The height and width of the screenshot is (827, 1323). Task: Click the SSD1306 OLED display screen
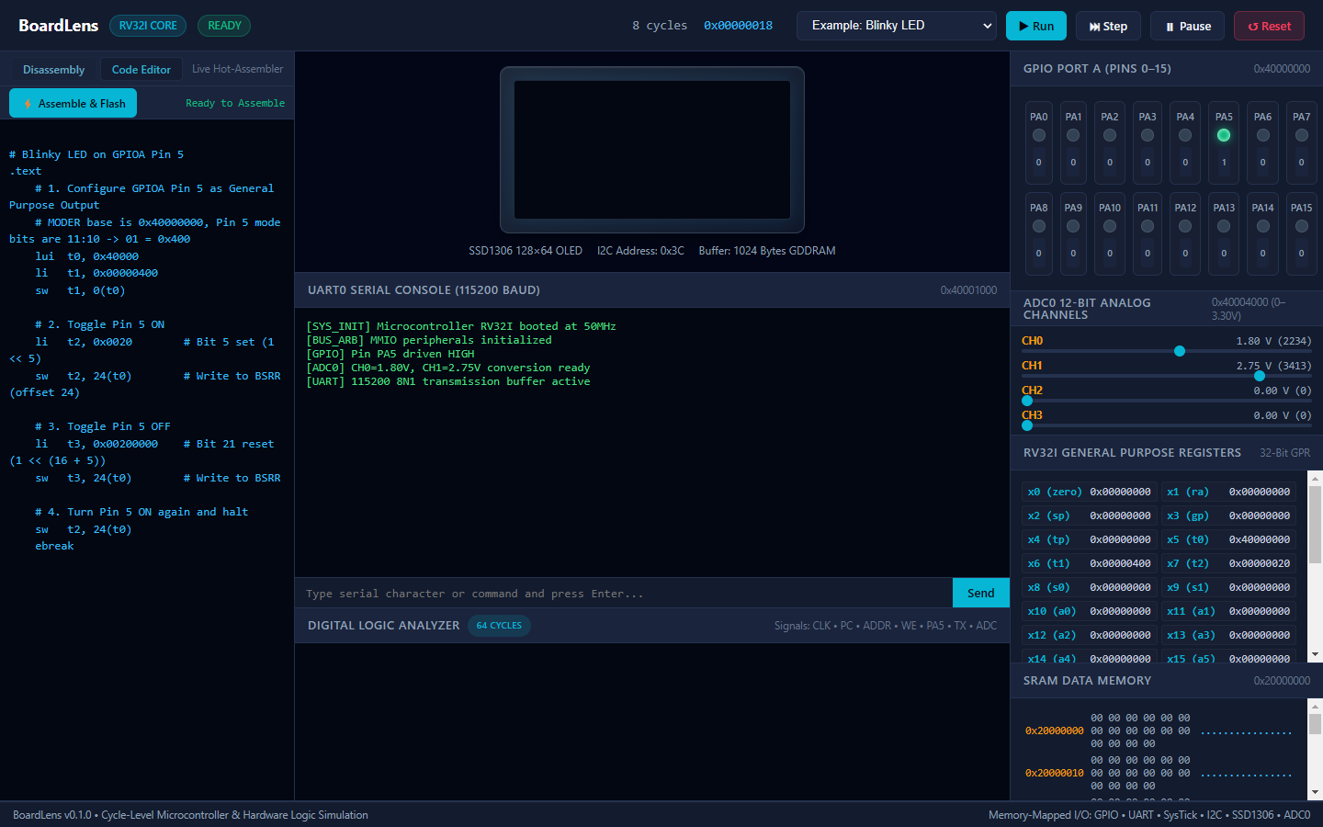(652, 150)
